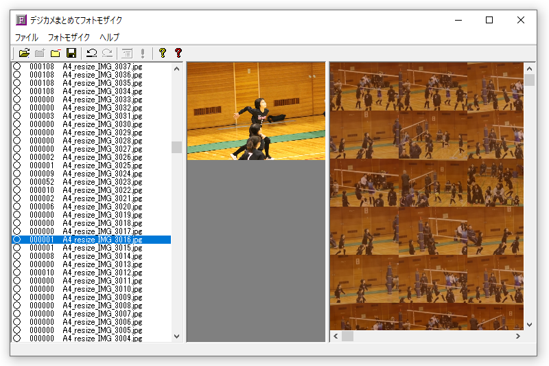Click the red question mark icon
Image resolution: width=549 pixels, height=366 pixels.
(x=178, y=54)
